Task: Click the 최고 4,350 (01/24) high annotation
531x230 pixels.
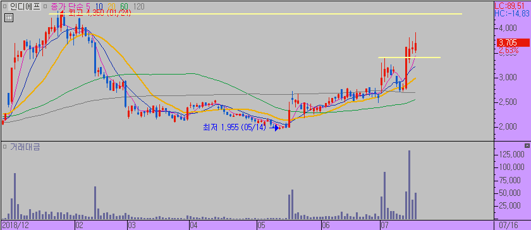Action: pyautogui.click(x=100, y=13)
